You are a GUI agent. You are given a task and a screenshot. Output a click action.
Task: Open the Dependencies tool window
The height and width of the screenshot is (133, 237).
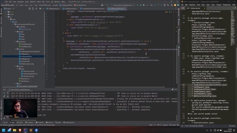(69, 122)
